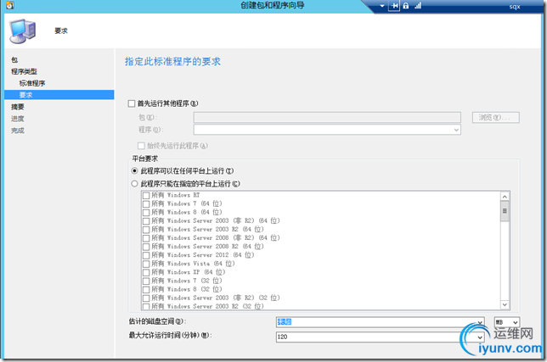Screen dimensions: 547x362
Task: Check 所有 Windows XP (64 位)
Action: pyautogui.click(x=146, y=272)
